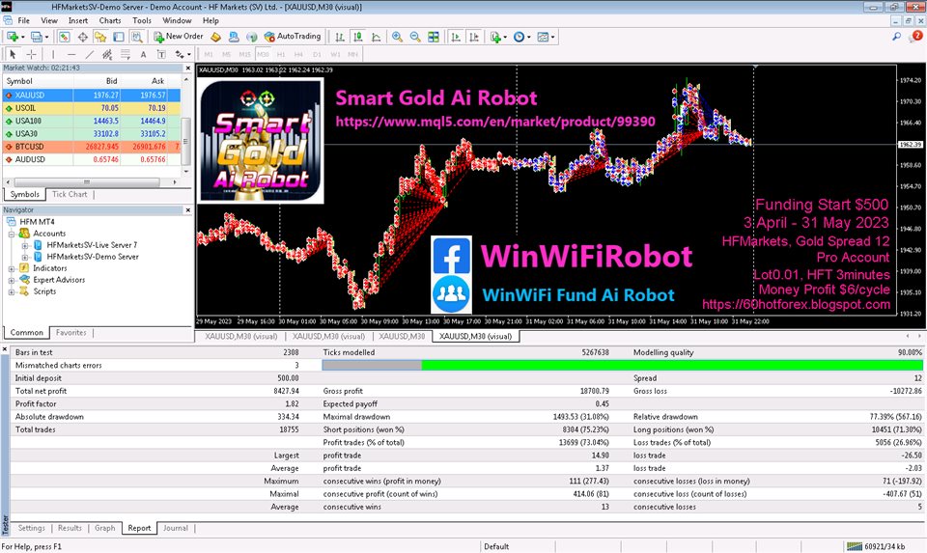Select the H4 timeframe button

[298, 54]
